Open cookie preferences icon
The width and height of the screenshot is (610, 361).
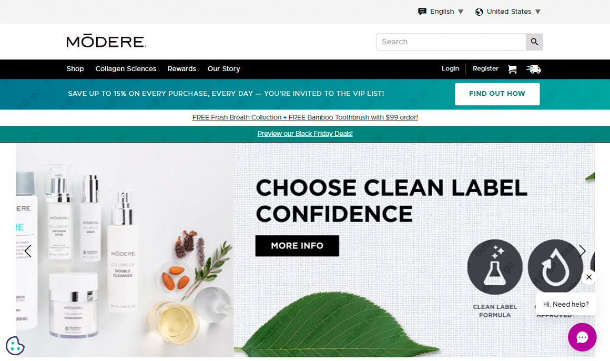click(15, 345)
